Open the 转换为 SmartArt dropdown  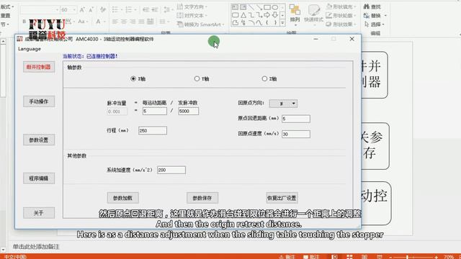pos(201,24)
